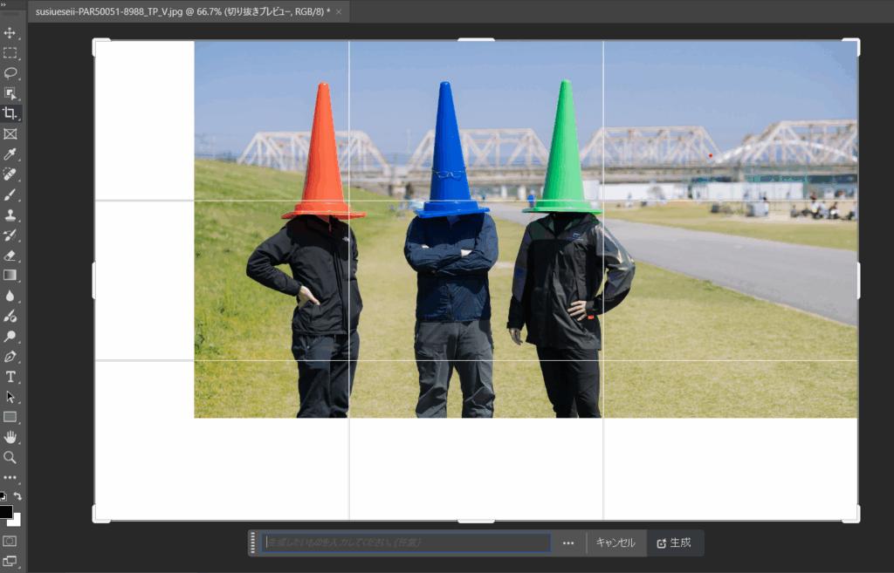This screenshot has width=894, height=573.
Task: Click the generative prompt input field
Action: point(407,543)
